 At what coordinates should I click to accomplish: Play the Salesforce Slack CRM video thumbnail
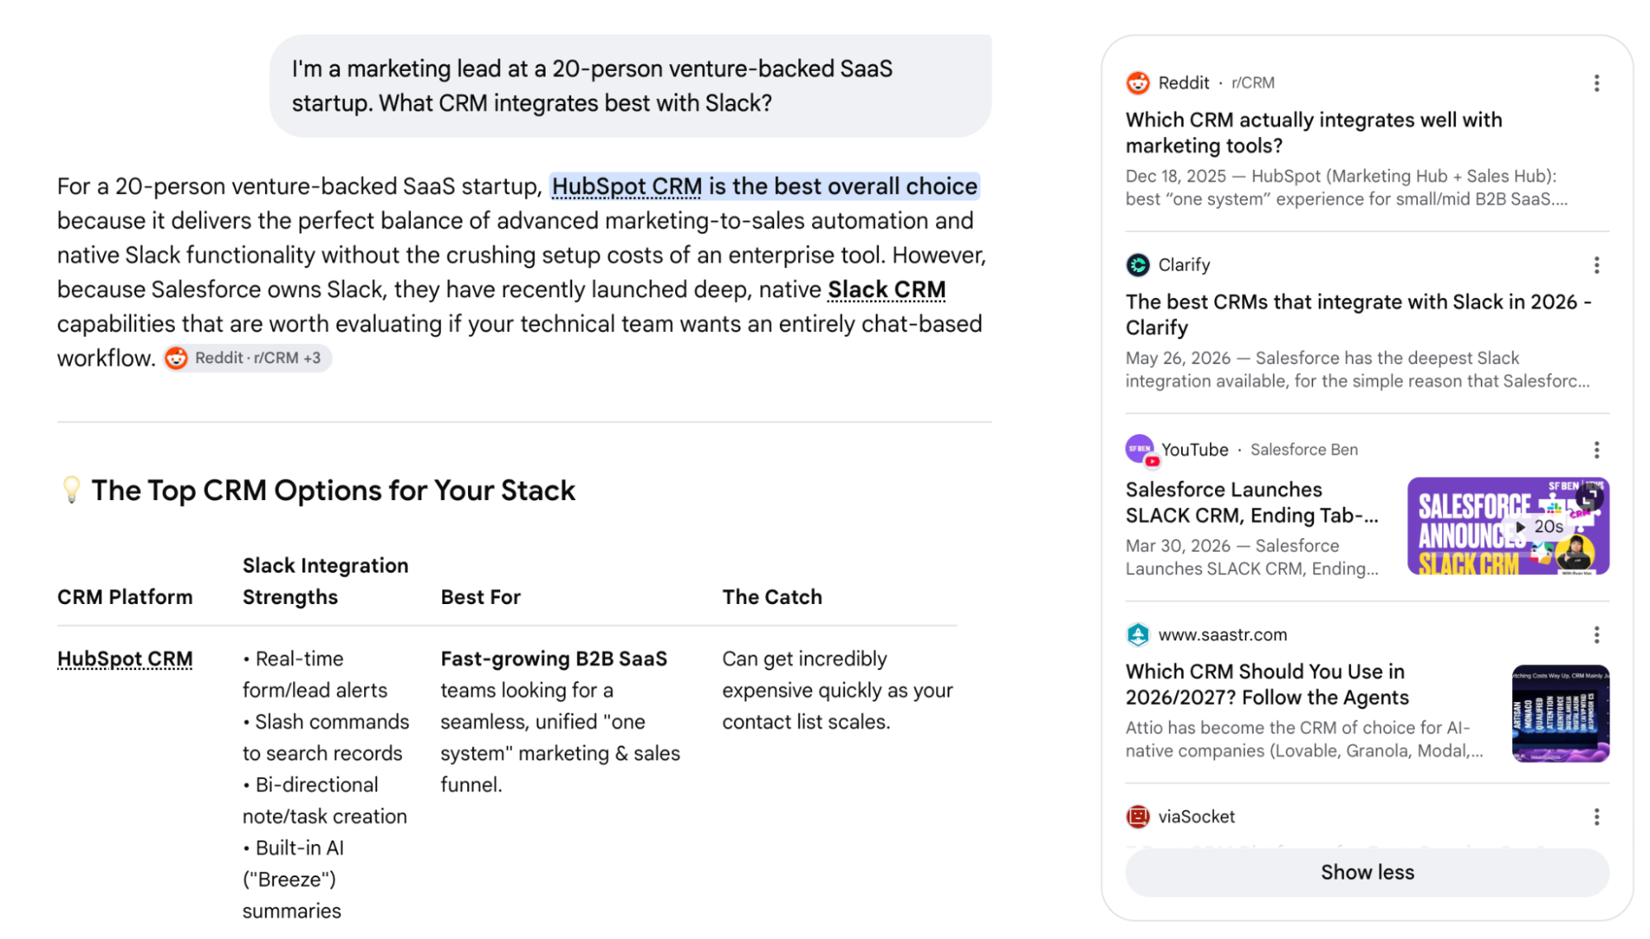tap(1508, 526)
